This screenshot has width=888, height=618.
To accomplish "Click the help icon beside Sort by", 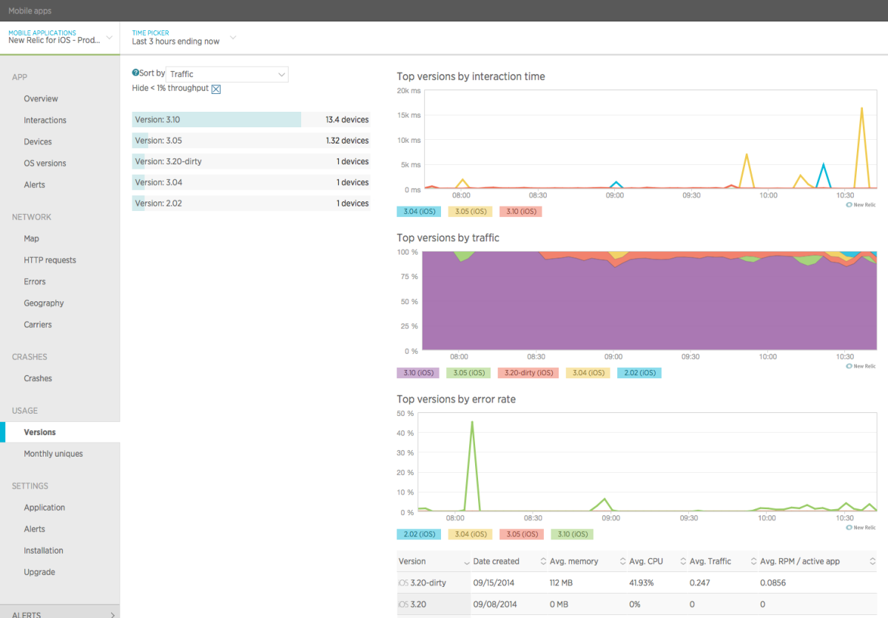I will [135, 73].
